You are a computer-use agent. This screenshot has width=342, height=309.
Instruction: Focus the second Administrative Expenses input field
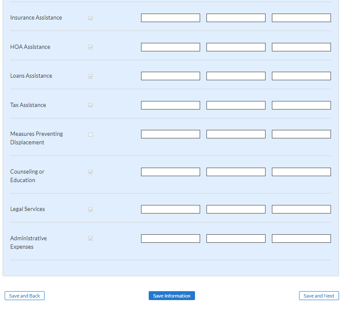[x=236, y=239]
